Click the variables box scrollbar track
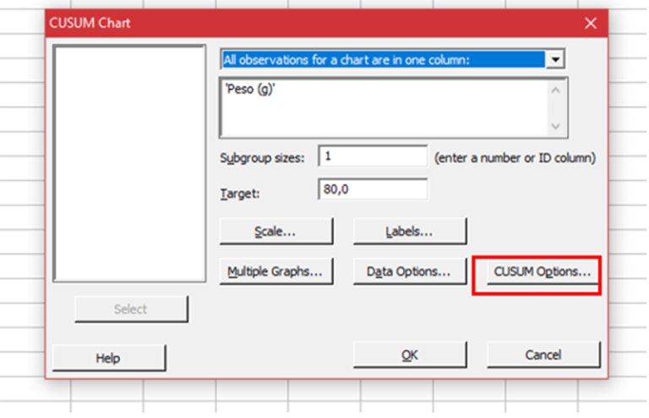The image size is (649, 418). coord(555,107)
